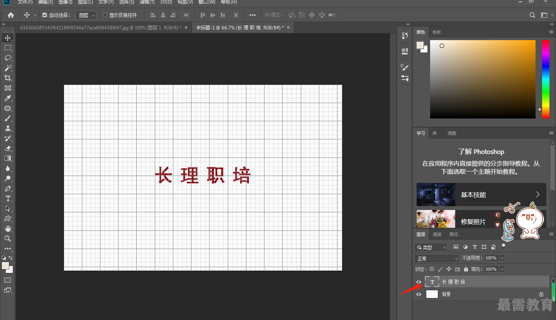The width and height of the screenshot is (556, 320).
Task: Select the Zoom tool
Action: click(x=8, y=239)
